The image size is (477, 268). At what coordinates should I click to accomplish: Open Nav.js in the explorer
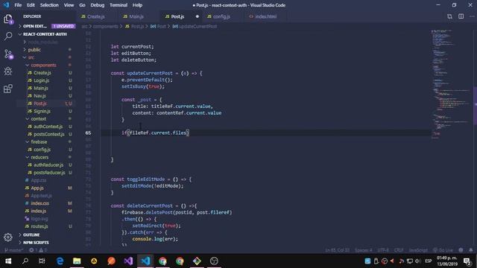(40, 96)
